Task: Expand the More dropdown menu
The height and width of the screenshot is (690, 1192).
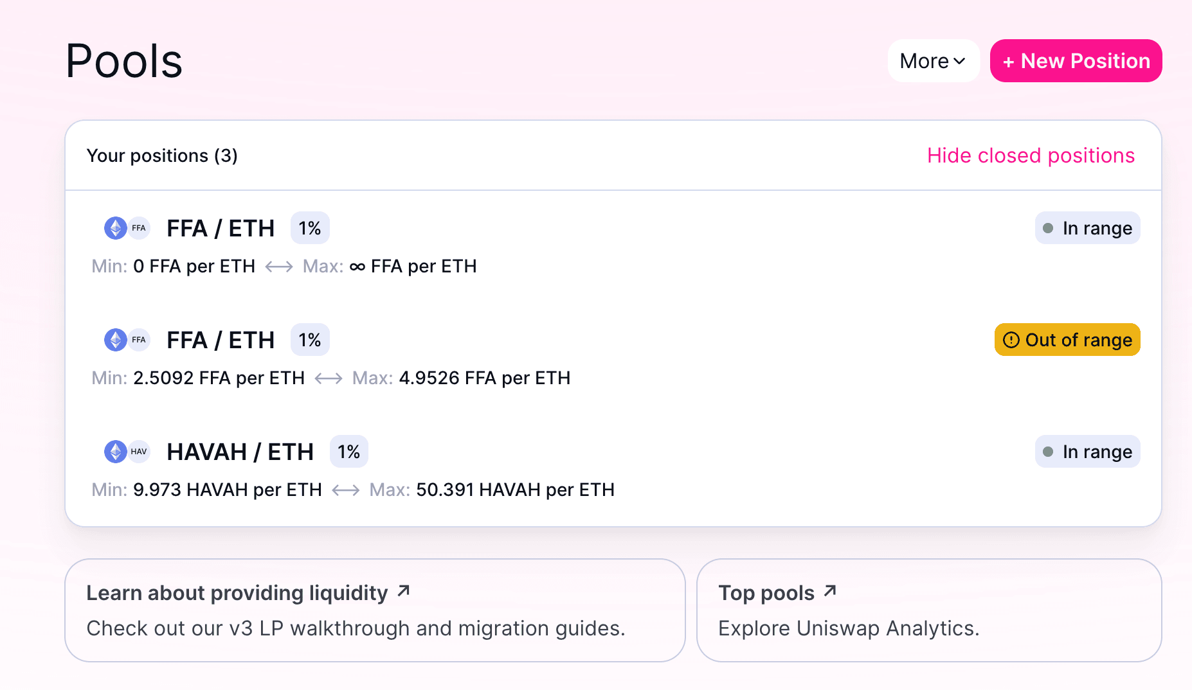Action: (x=933, y=61)
